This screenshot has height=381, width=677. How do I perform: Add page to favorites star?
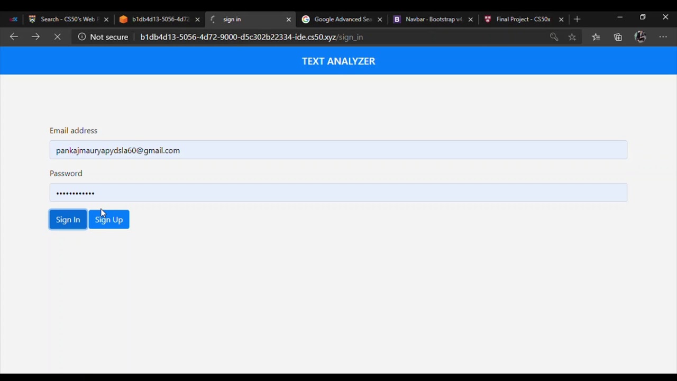572,37
